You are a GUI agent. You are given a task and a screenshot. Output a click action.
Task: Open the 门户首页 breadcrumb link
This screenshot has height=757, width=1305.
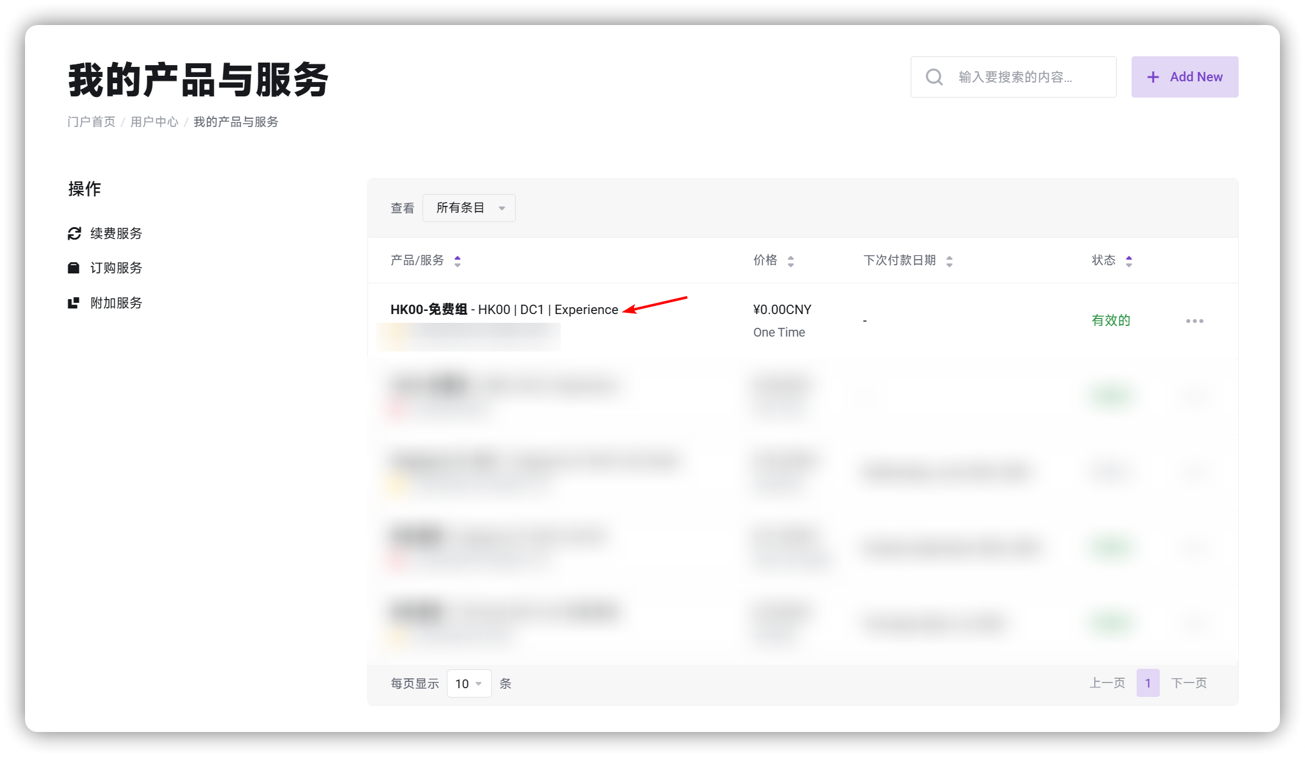coord(91,122)
